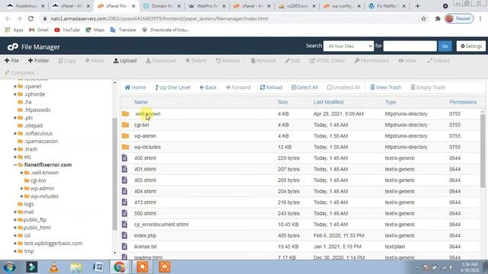The height and width of the screenshot is (274, 488).
Task: Click the index.php file icon
Action: click(x=125, y=235)
